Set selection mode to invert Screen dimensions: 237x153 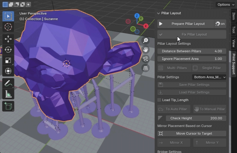22,4
